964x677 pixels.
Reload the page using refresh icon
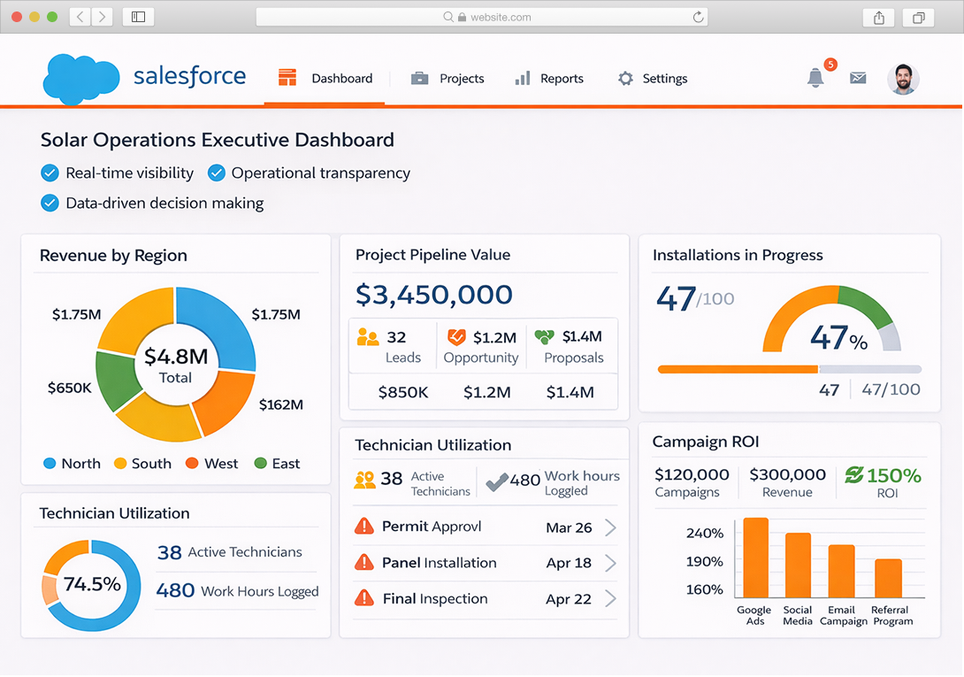(x=698, y=17)
